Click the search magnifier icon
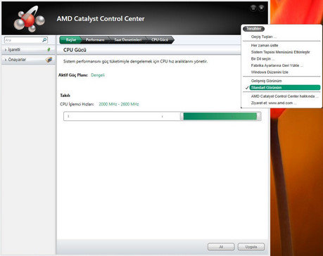 point(44,40)
